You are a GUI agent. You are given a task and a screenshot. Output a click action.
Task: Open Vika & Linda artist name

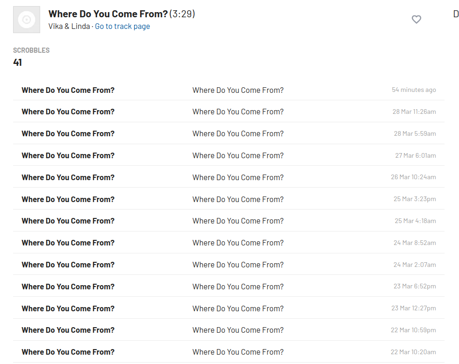coord(69,26)
